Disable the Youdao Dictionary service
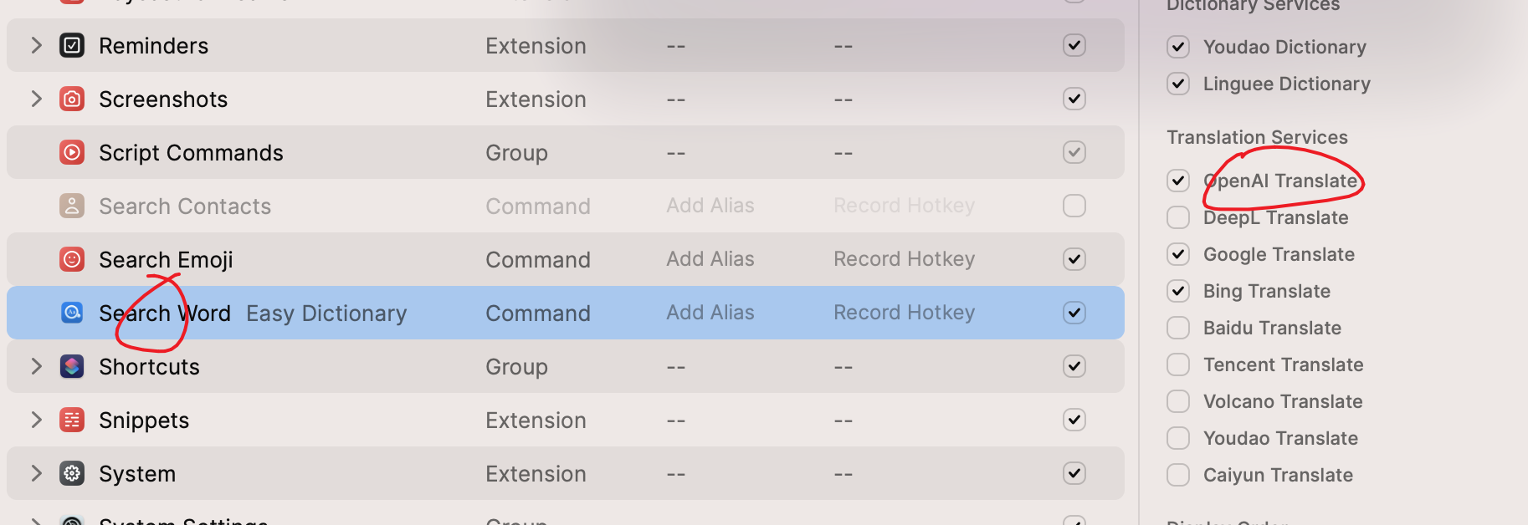 [x=1178, y=47]
